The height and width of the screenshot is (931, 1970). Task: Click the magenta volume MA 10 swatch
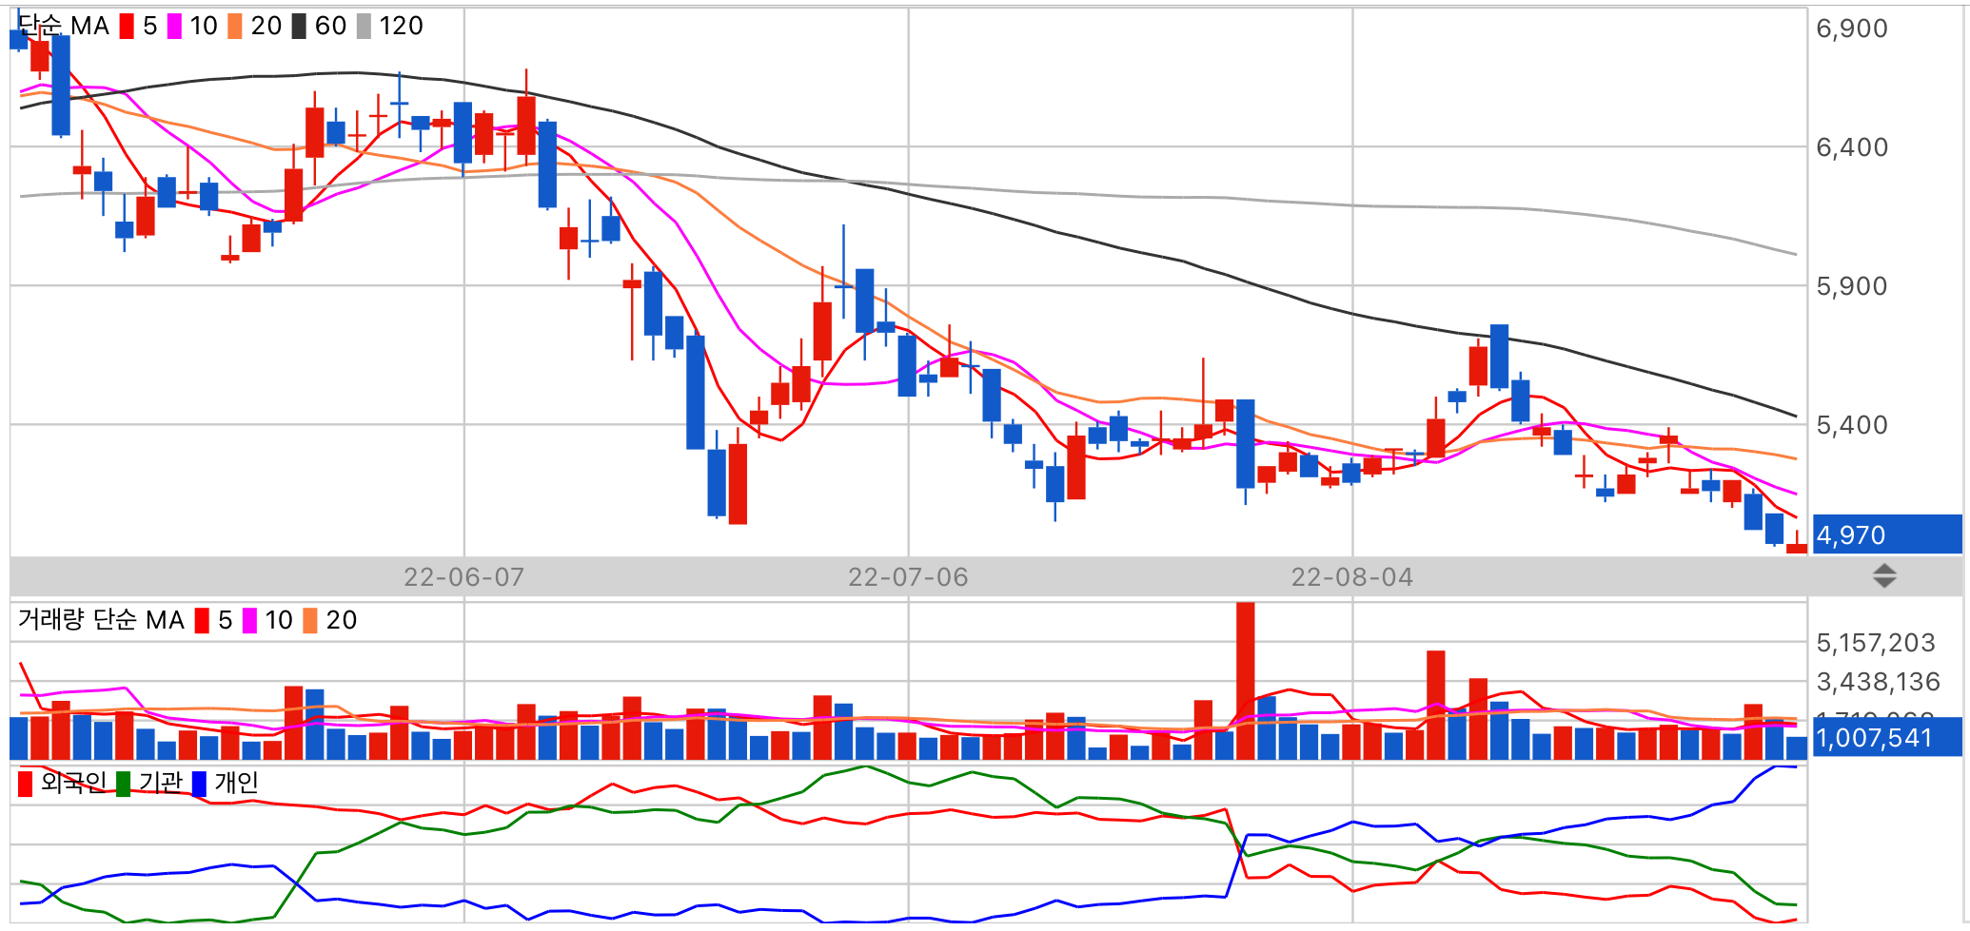coord(249,621)
